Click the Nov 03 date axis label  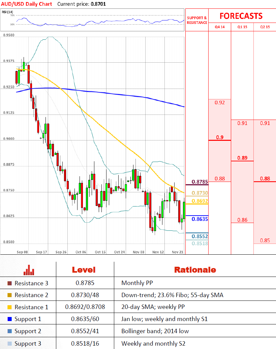(139, 252)
